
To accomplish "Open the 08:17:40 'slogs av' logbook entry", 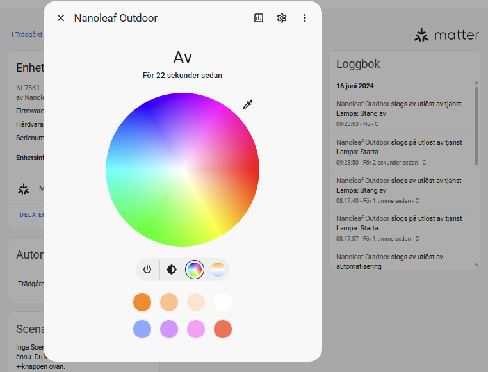I will [402, 191].
